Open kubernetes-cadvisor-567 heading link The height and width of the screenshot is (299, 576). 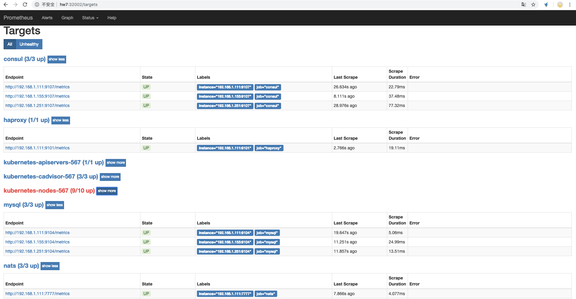[51, 176]
